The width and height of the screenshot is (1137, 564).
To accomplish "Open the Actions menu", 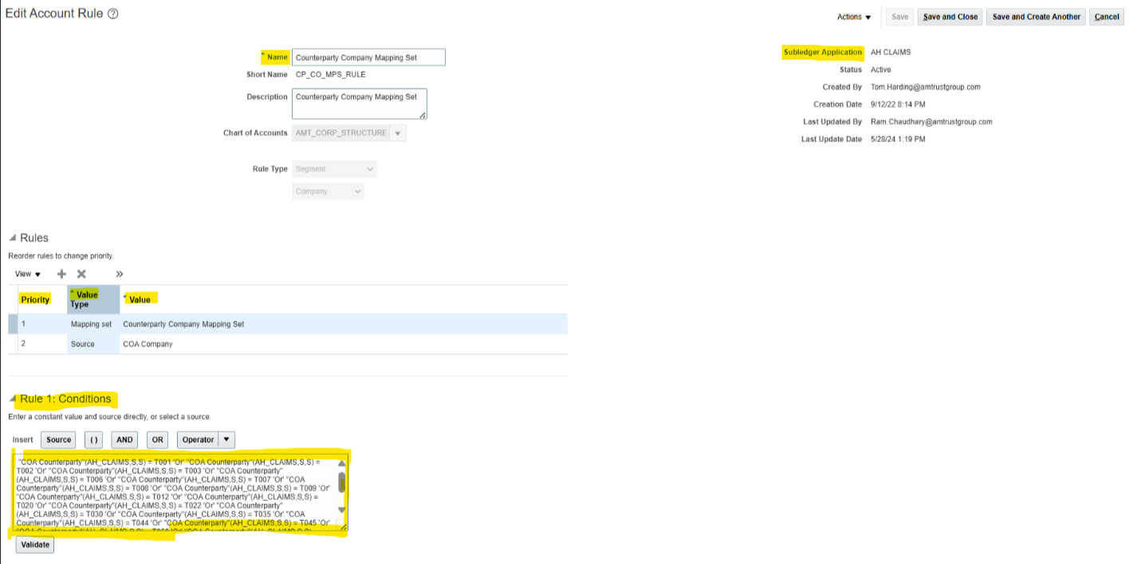I will [854, 17].
